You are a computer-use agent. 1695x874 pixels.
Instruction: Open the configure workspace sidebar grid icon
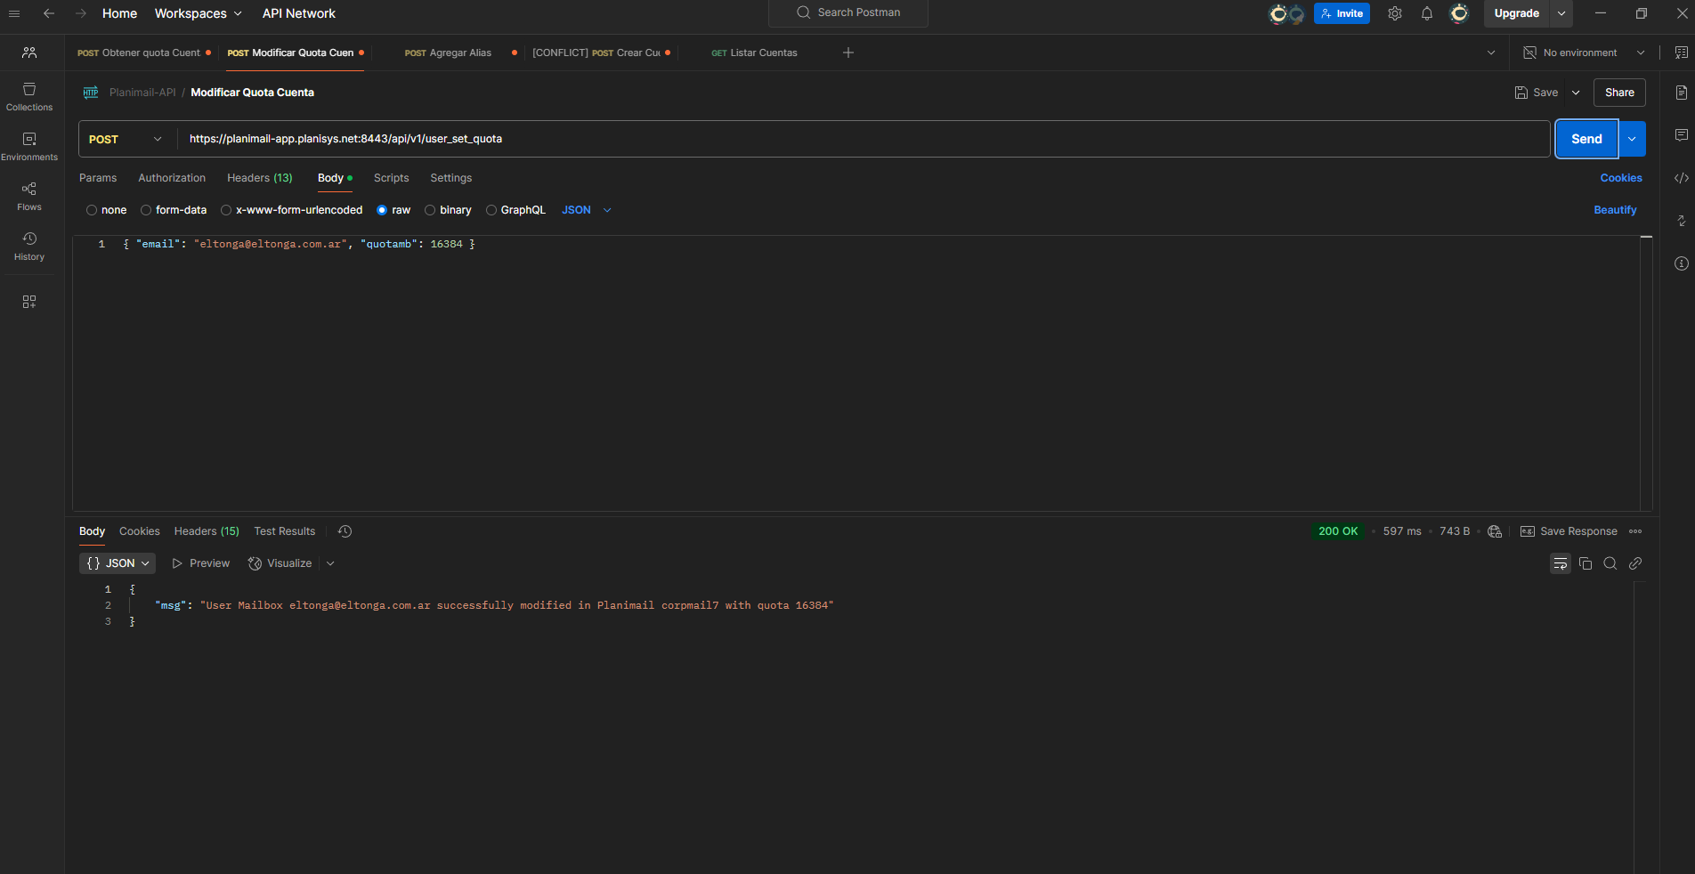29,302
